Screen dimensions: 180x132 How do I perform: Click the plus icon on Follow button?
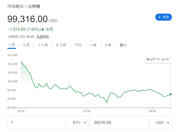click(x=159, y=17)
